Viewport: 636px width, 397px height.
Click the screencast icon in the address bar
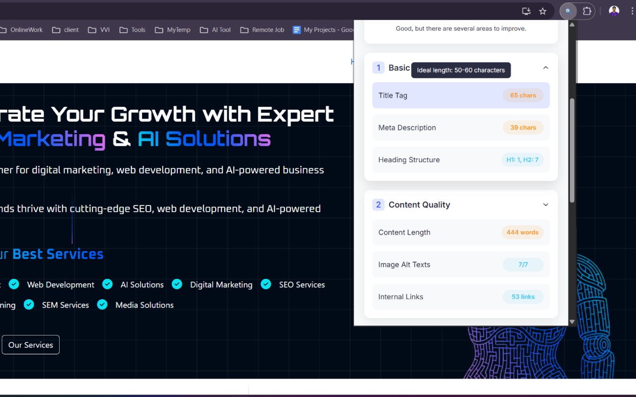point(526,10)
